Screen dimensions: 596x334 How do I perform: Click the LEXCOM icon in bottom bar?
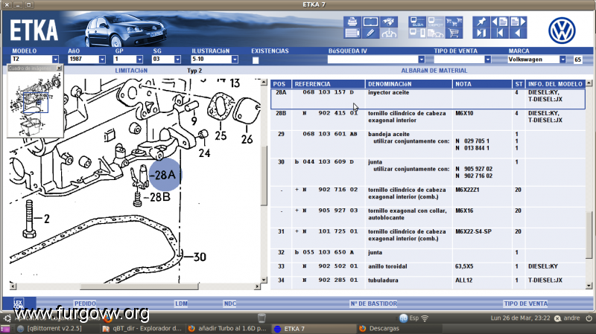pyautogui.click(x=19, y=304)
